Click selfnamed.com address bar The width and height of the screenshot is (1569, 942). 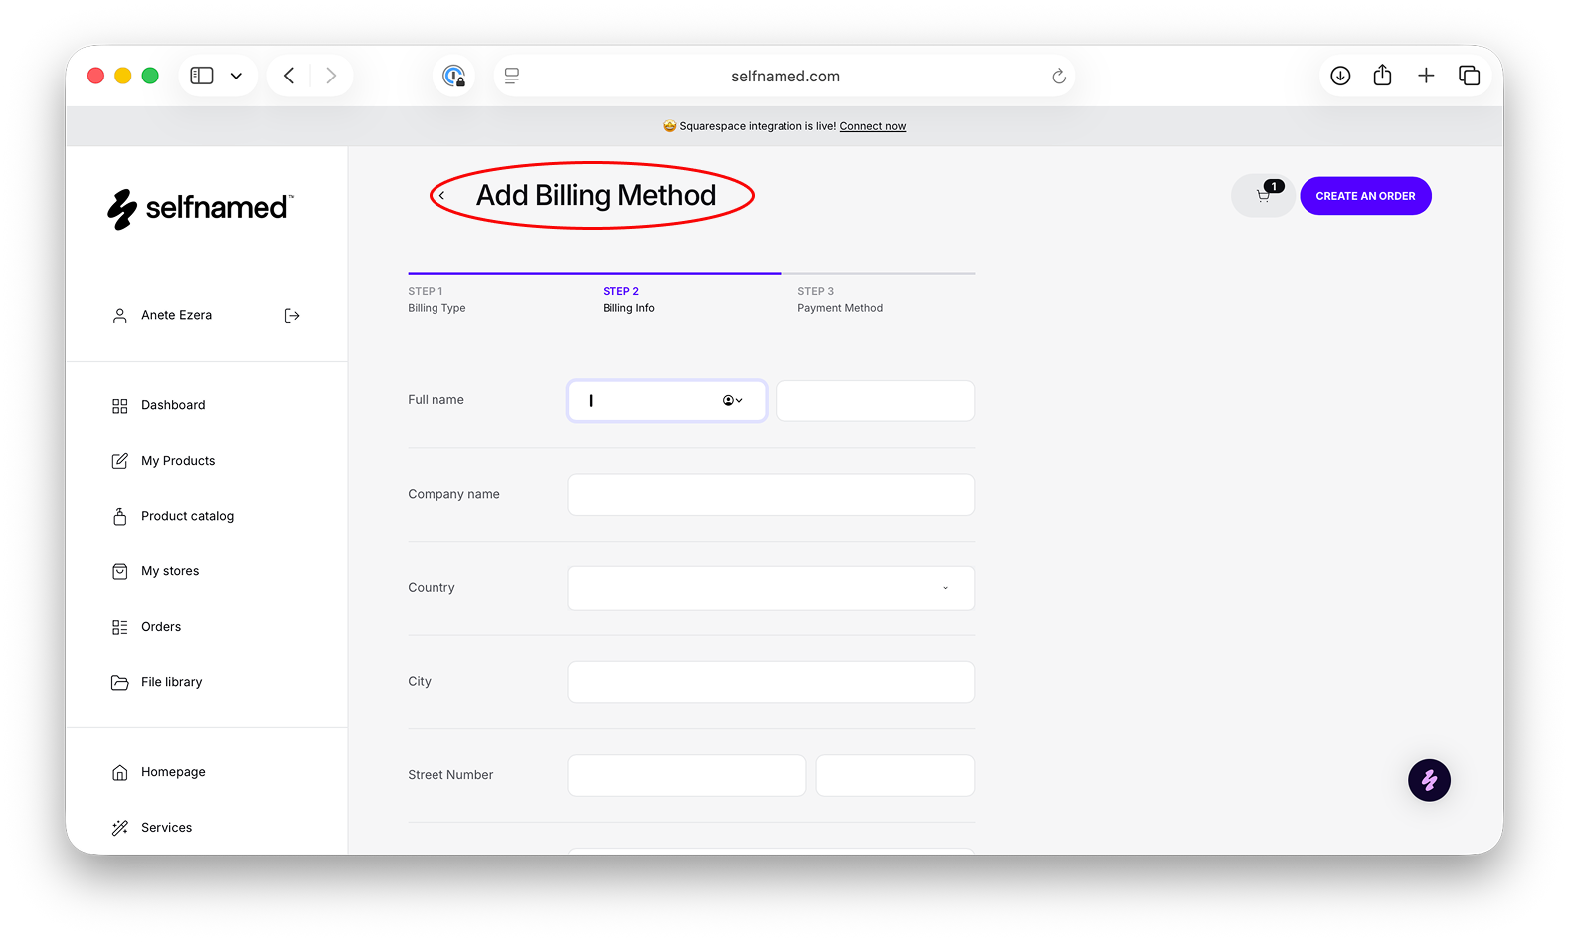[x=784, y=76]
